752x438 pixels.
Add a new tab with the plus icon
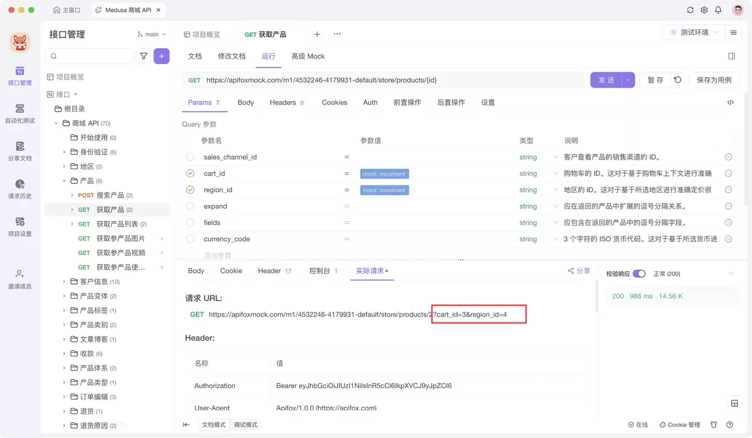point(317,34)
